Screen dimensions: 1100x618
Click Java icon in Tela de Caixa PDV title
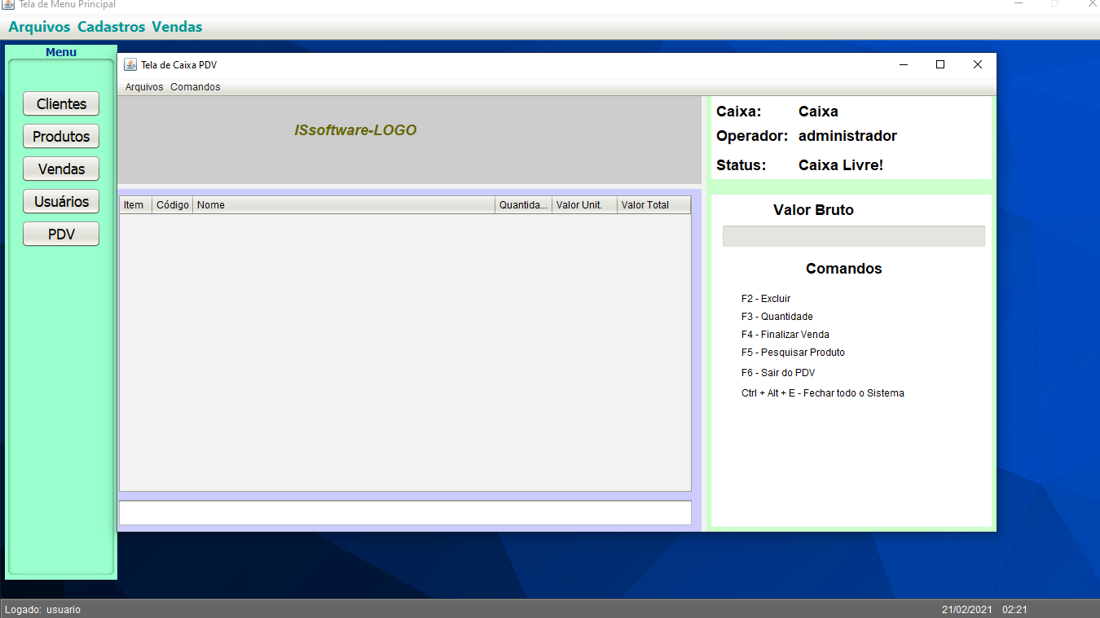click(x=130, y=65)
